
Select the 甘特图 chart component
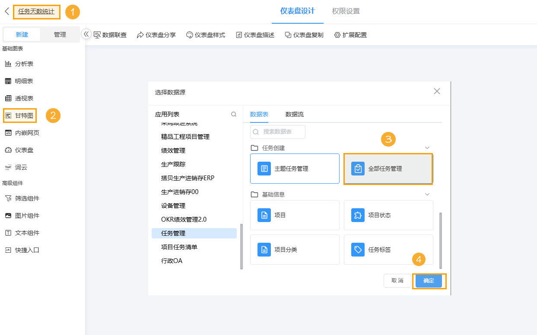[x=20, y=115]
